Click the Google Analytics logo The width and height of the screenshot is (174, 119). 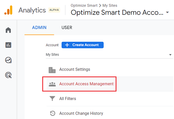tap(8, 10)
